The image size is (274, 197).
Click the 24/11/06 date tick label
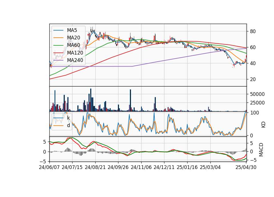click(141, 167)
